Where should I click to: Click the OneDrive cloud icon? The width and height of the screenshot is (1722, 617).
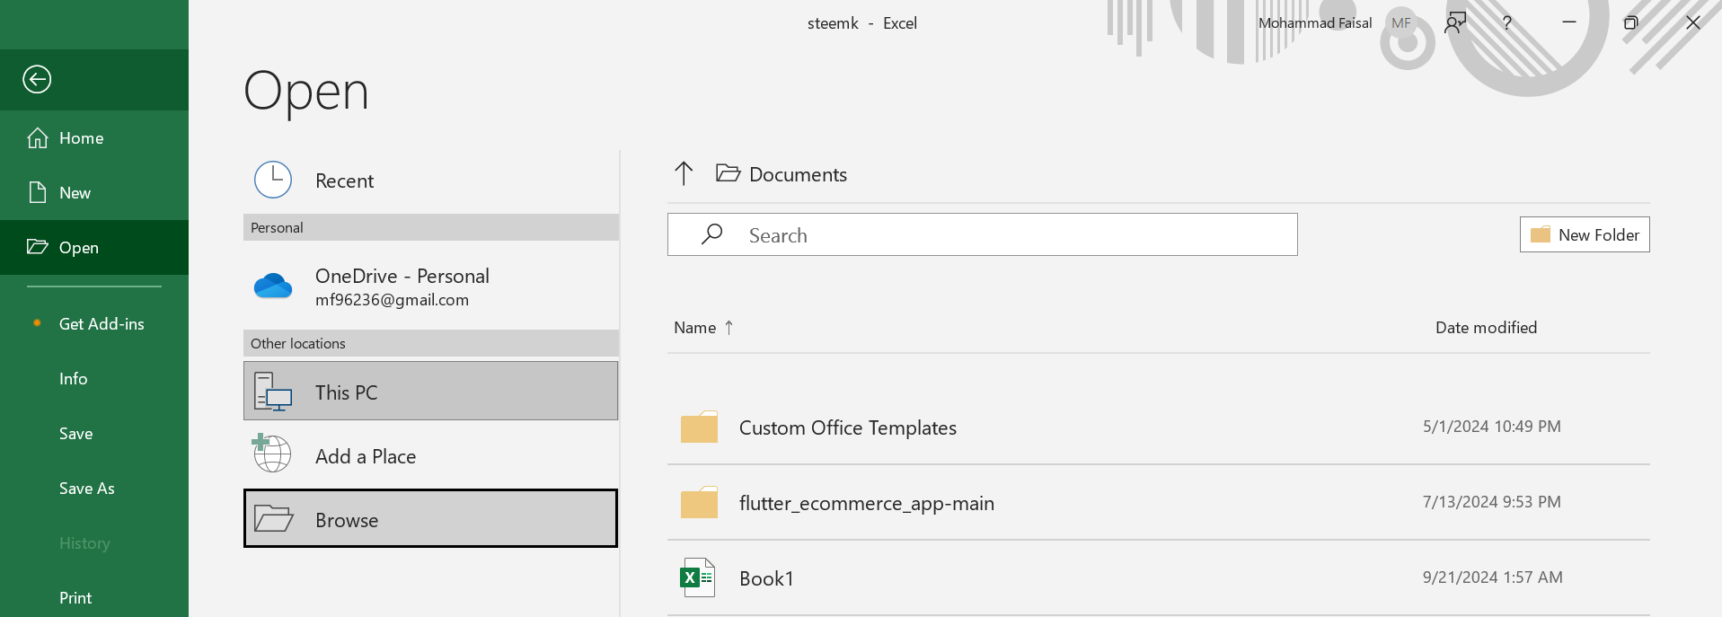point(273,286)
